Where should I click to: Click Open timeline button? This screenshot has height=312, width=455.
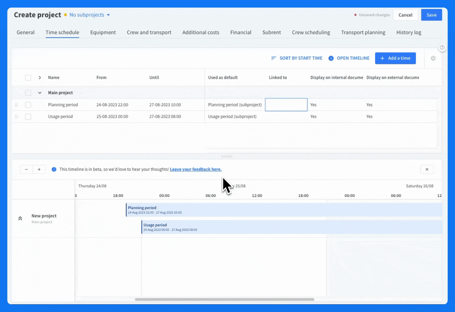pos(349,58)
